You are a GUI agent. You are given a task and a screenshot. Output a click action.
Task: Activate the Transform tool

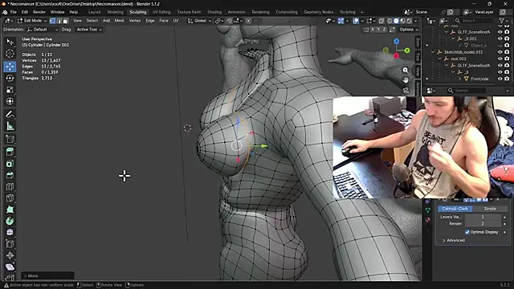(x=10, y=101)
